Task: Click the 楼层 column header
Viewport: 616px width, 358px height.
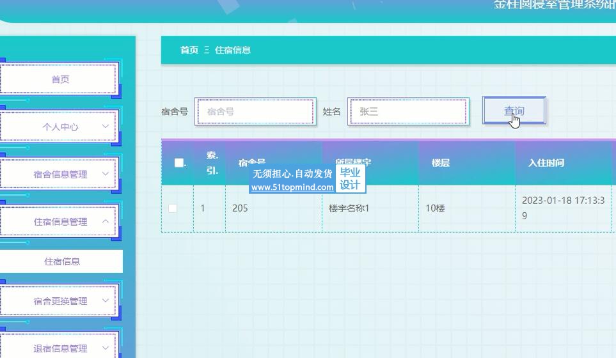Action: tap(441, 163)
